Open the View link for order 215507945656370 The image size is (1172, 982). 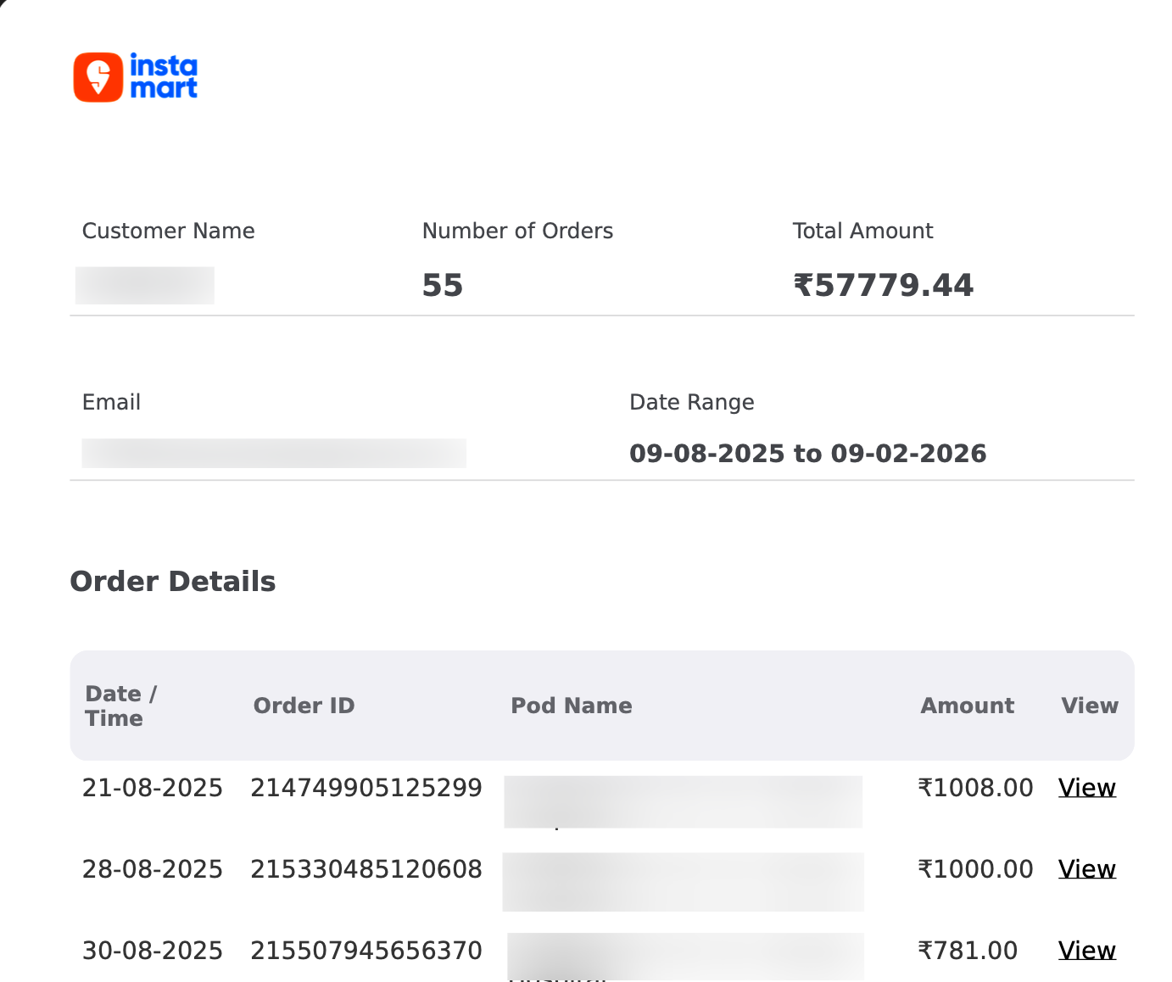(1086, 951)
